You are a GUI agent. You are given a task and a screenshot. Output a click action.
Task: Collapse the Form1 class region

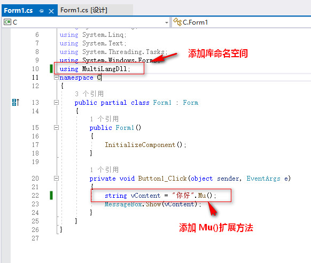[x=56, y=102]
